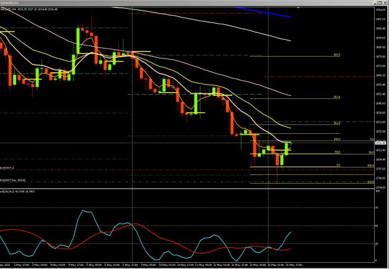Select the stop loss 'sl' line label
The image size is (389, 269).
[x=7, y=168]
